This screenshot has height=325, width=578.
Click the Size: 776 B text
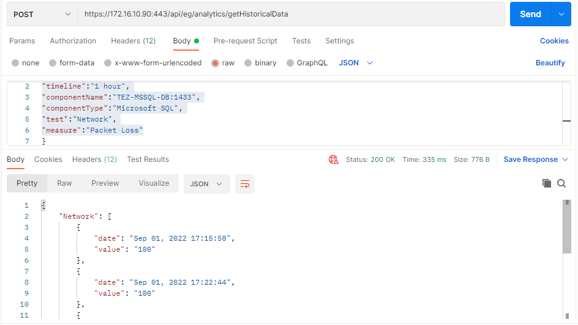(471, 159)
